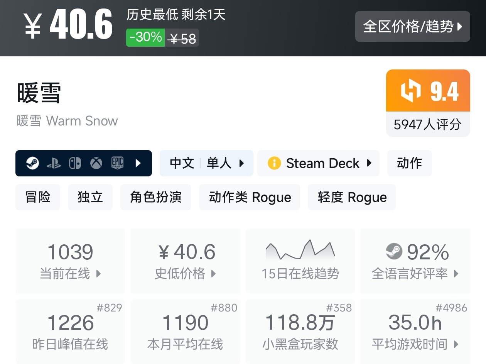
Task: Select the 动作类 Rogue tag
Action: [250, 197]
